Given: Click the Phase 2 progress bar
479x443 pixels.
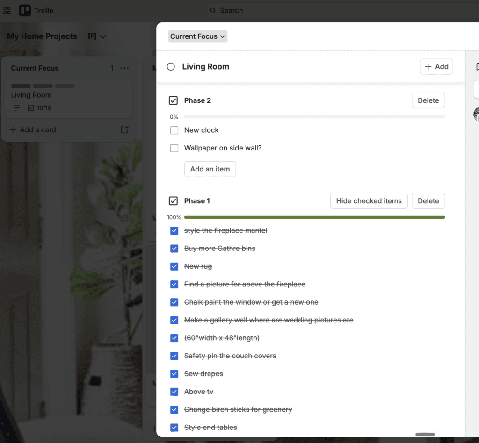Looking at the screenshot, I should pos(314,117).
